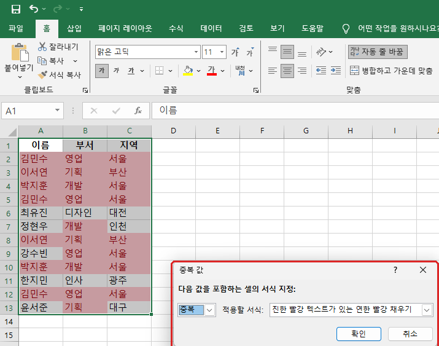This screenshot has width=439, height=346.
Task: Toggle italic formatting
Action: click(x=116, y=71)
